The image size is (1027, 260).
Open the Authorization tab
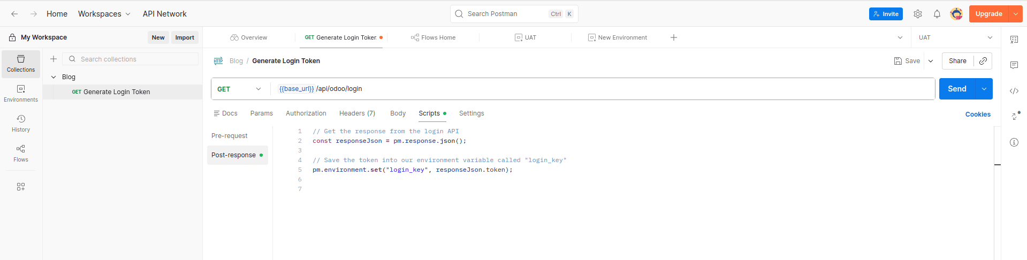(306, 113)
